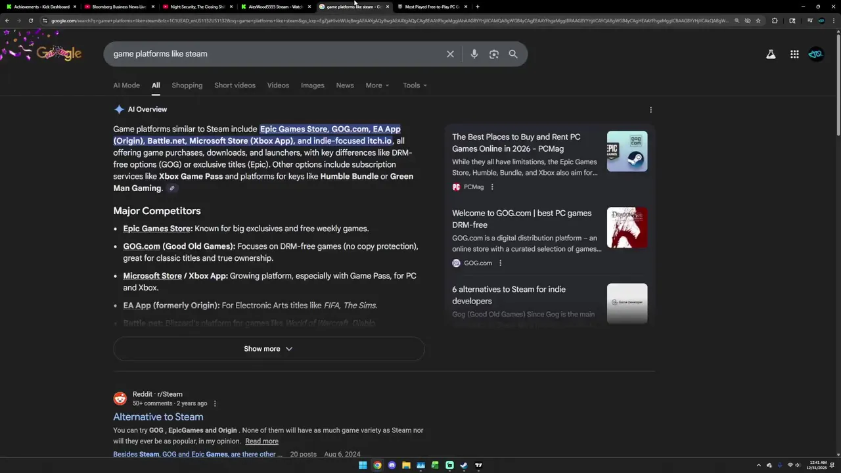The width and height of the screenshot is (841, 473).
Task: Go back with browser back arrow
Action: point(7,20)
